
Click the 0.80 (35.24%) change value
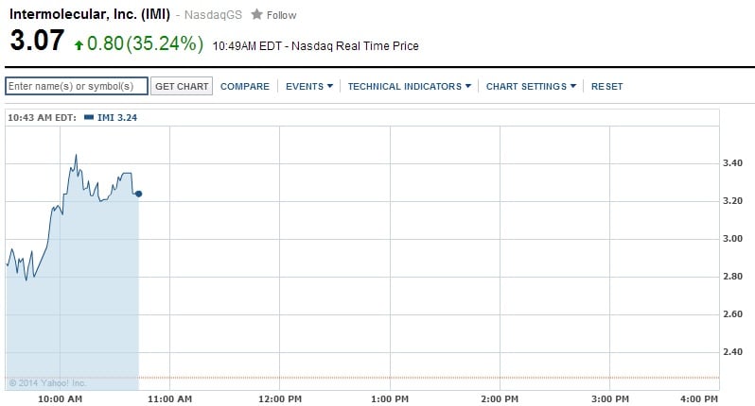pos(146,43)
